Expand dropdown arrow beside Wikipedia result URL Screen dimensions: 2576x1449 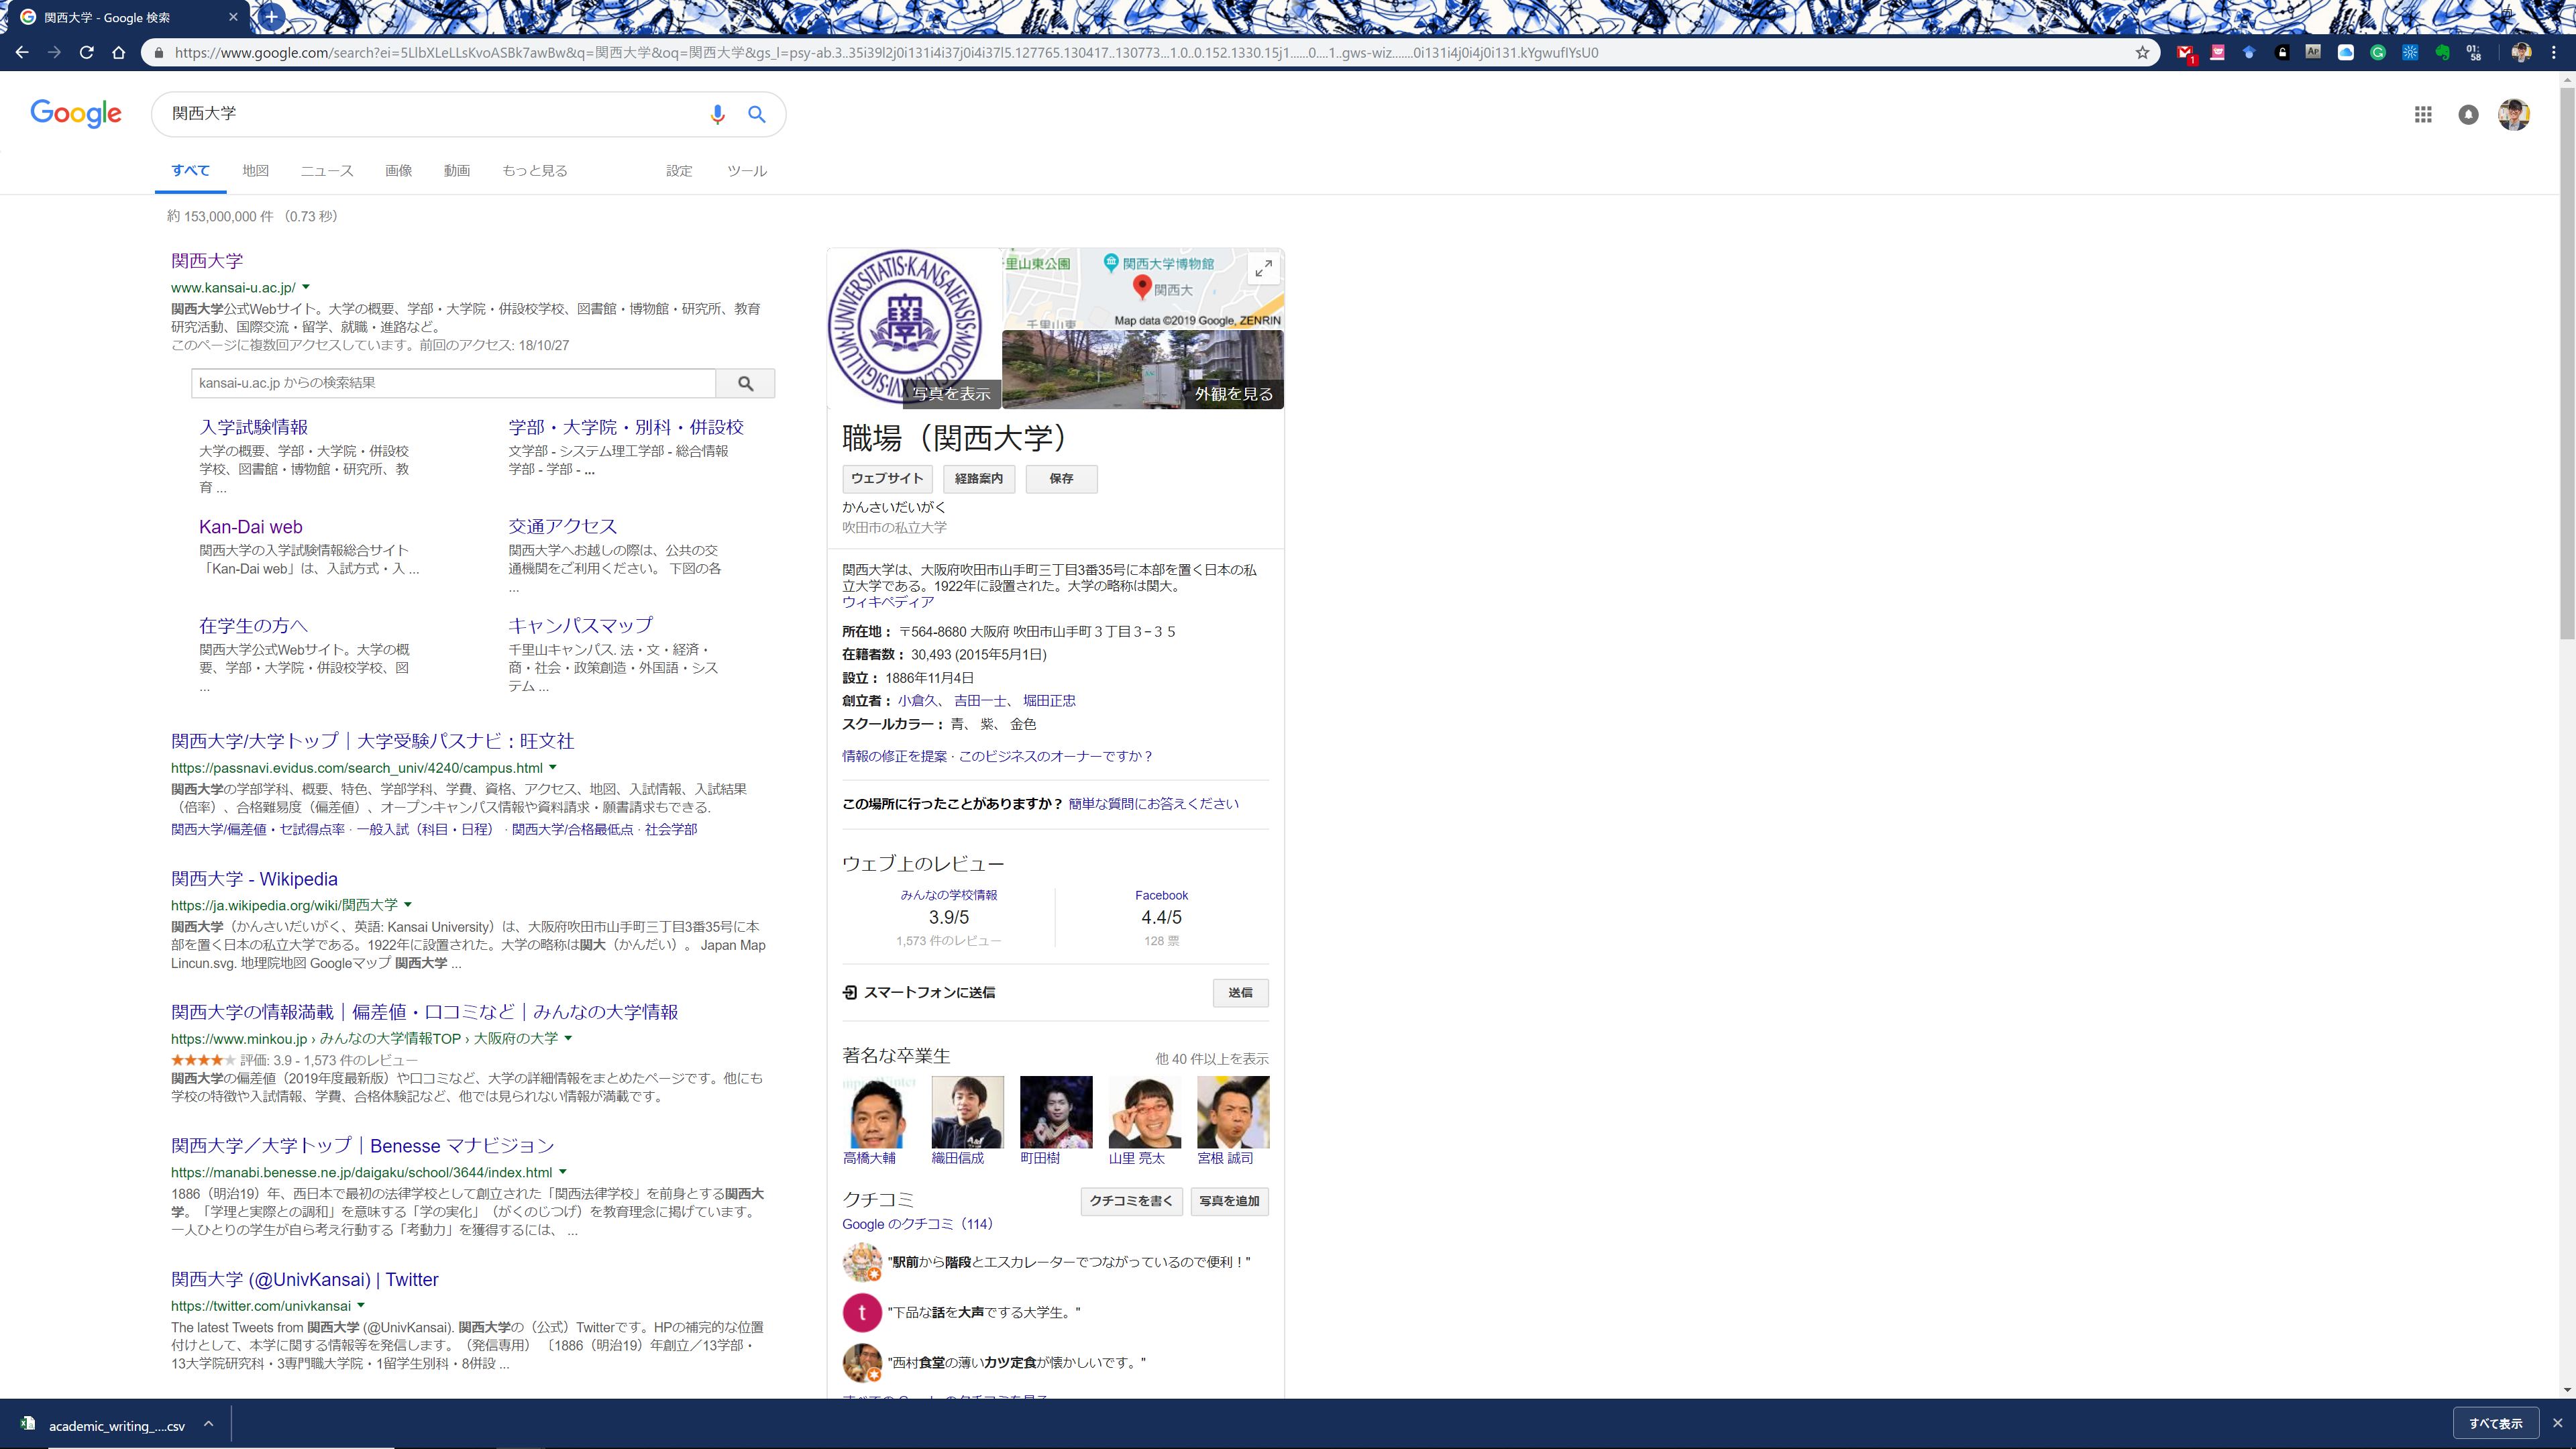[408, 904]
